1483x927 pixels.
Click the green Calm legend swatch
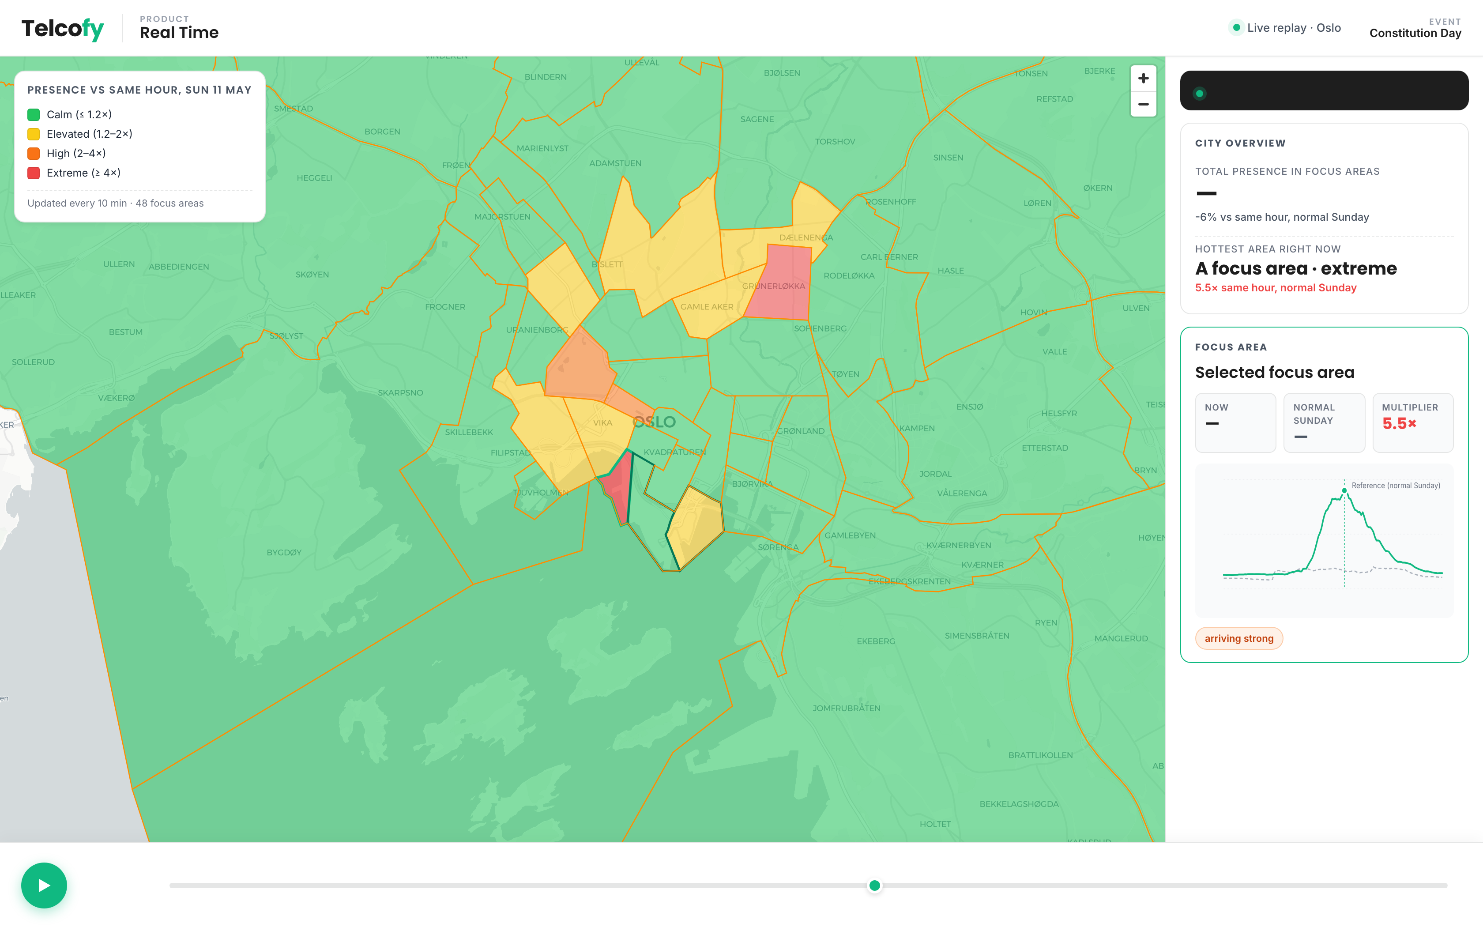(34, 115)
